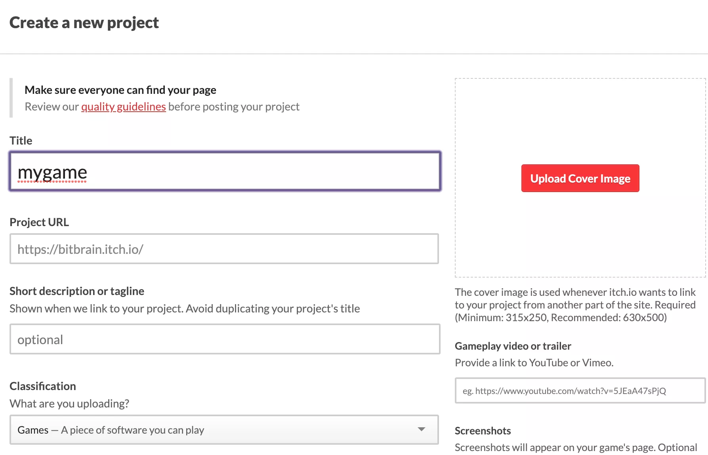Image resolution: width=708 pixels, height=455 pixels.
Task: Open the quality guidelines link
Action: pyautogui.click(x=124, y=107)
